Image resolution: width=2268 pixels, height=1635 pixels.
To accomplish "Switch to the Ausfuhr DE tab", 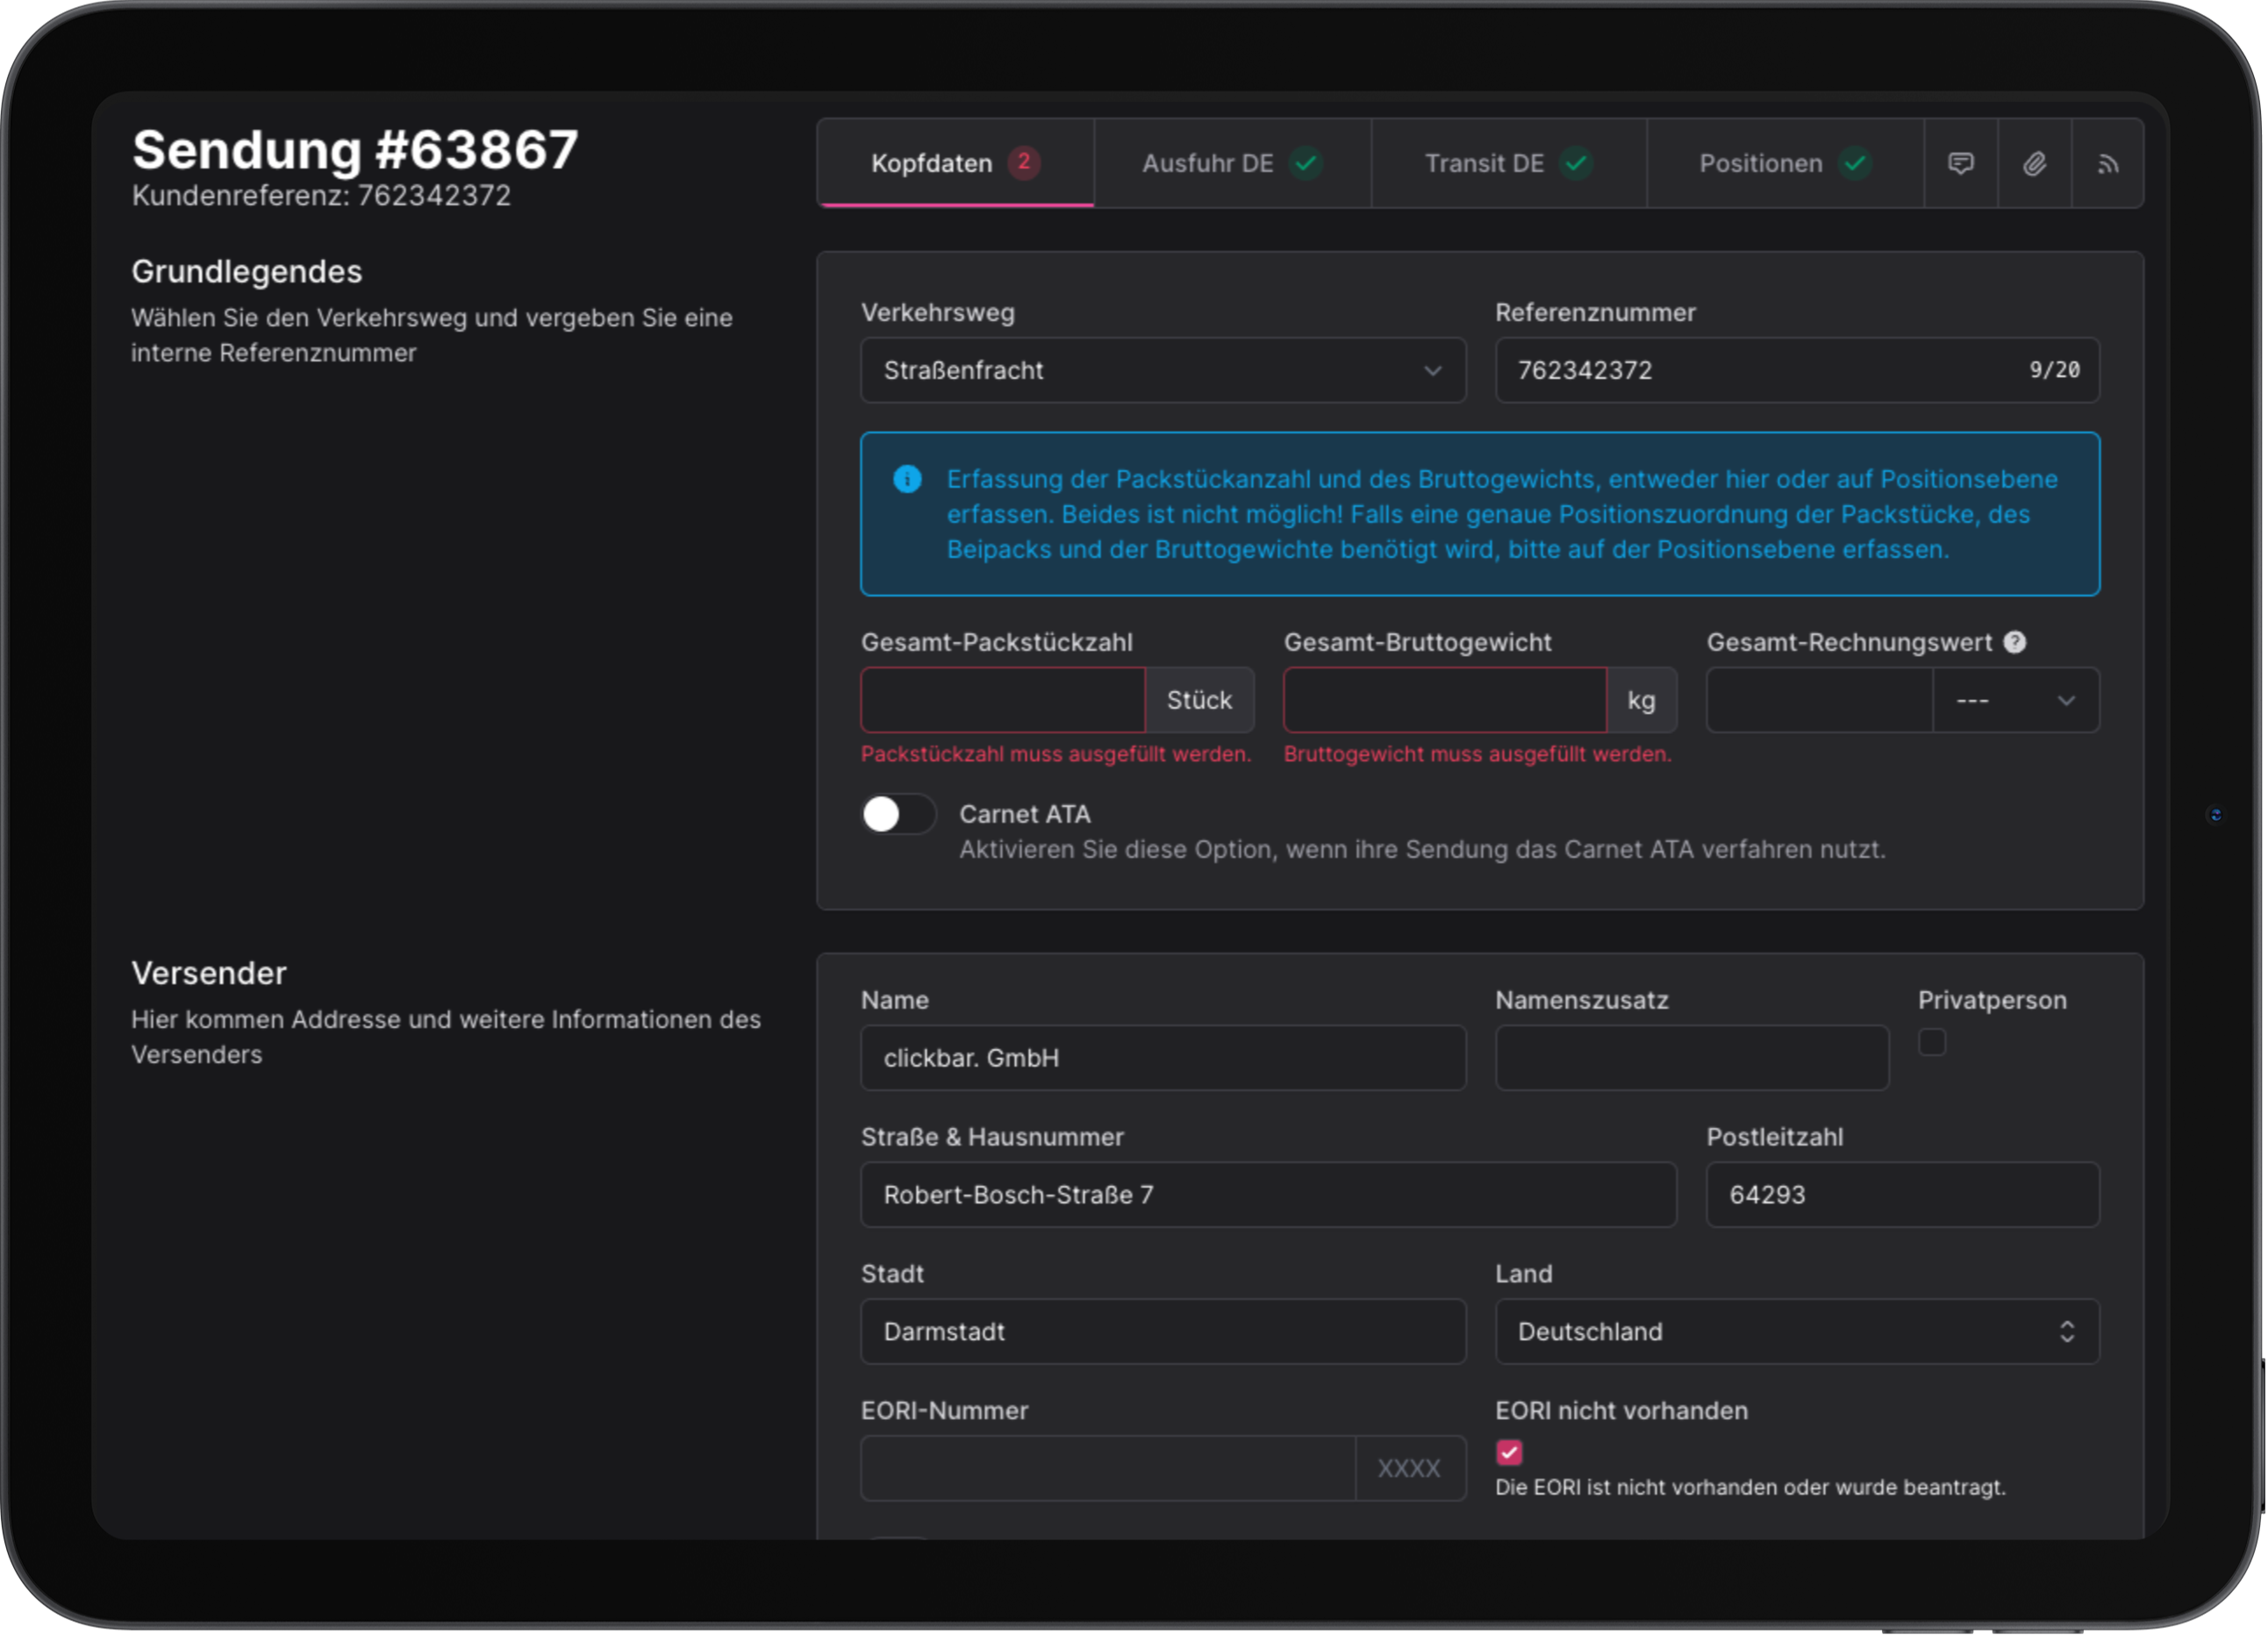I will click(x=1232, y=163).
